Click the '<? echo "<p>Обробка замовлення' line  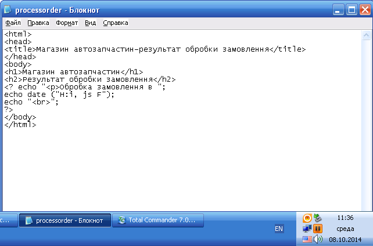click(85, 87)
